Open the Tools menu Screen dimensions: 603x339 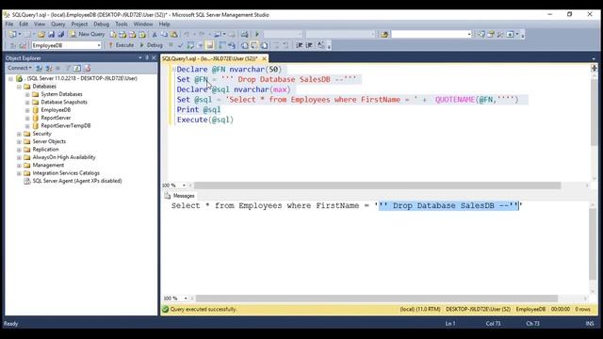(x=122, y=24)
